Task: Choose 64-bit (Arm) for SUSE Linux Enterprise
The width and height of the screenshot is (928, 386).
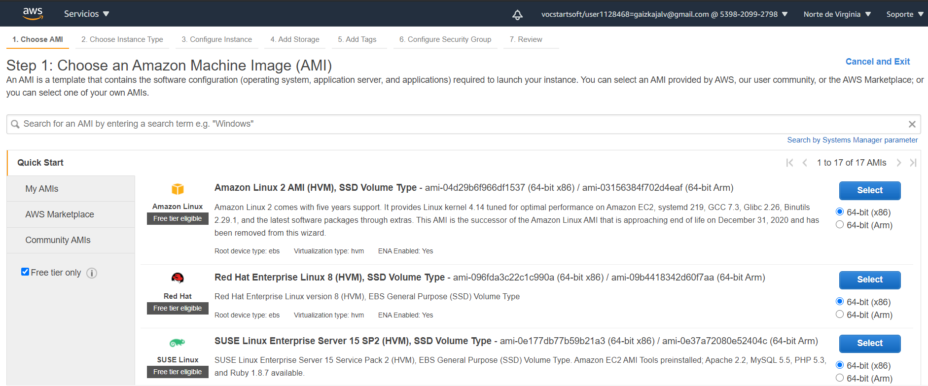Action: (x=840, y=378)
